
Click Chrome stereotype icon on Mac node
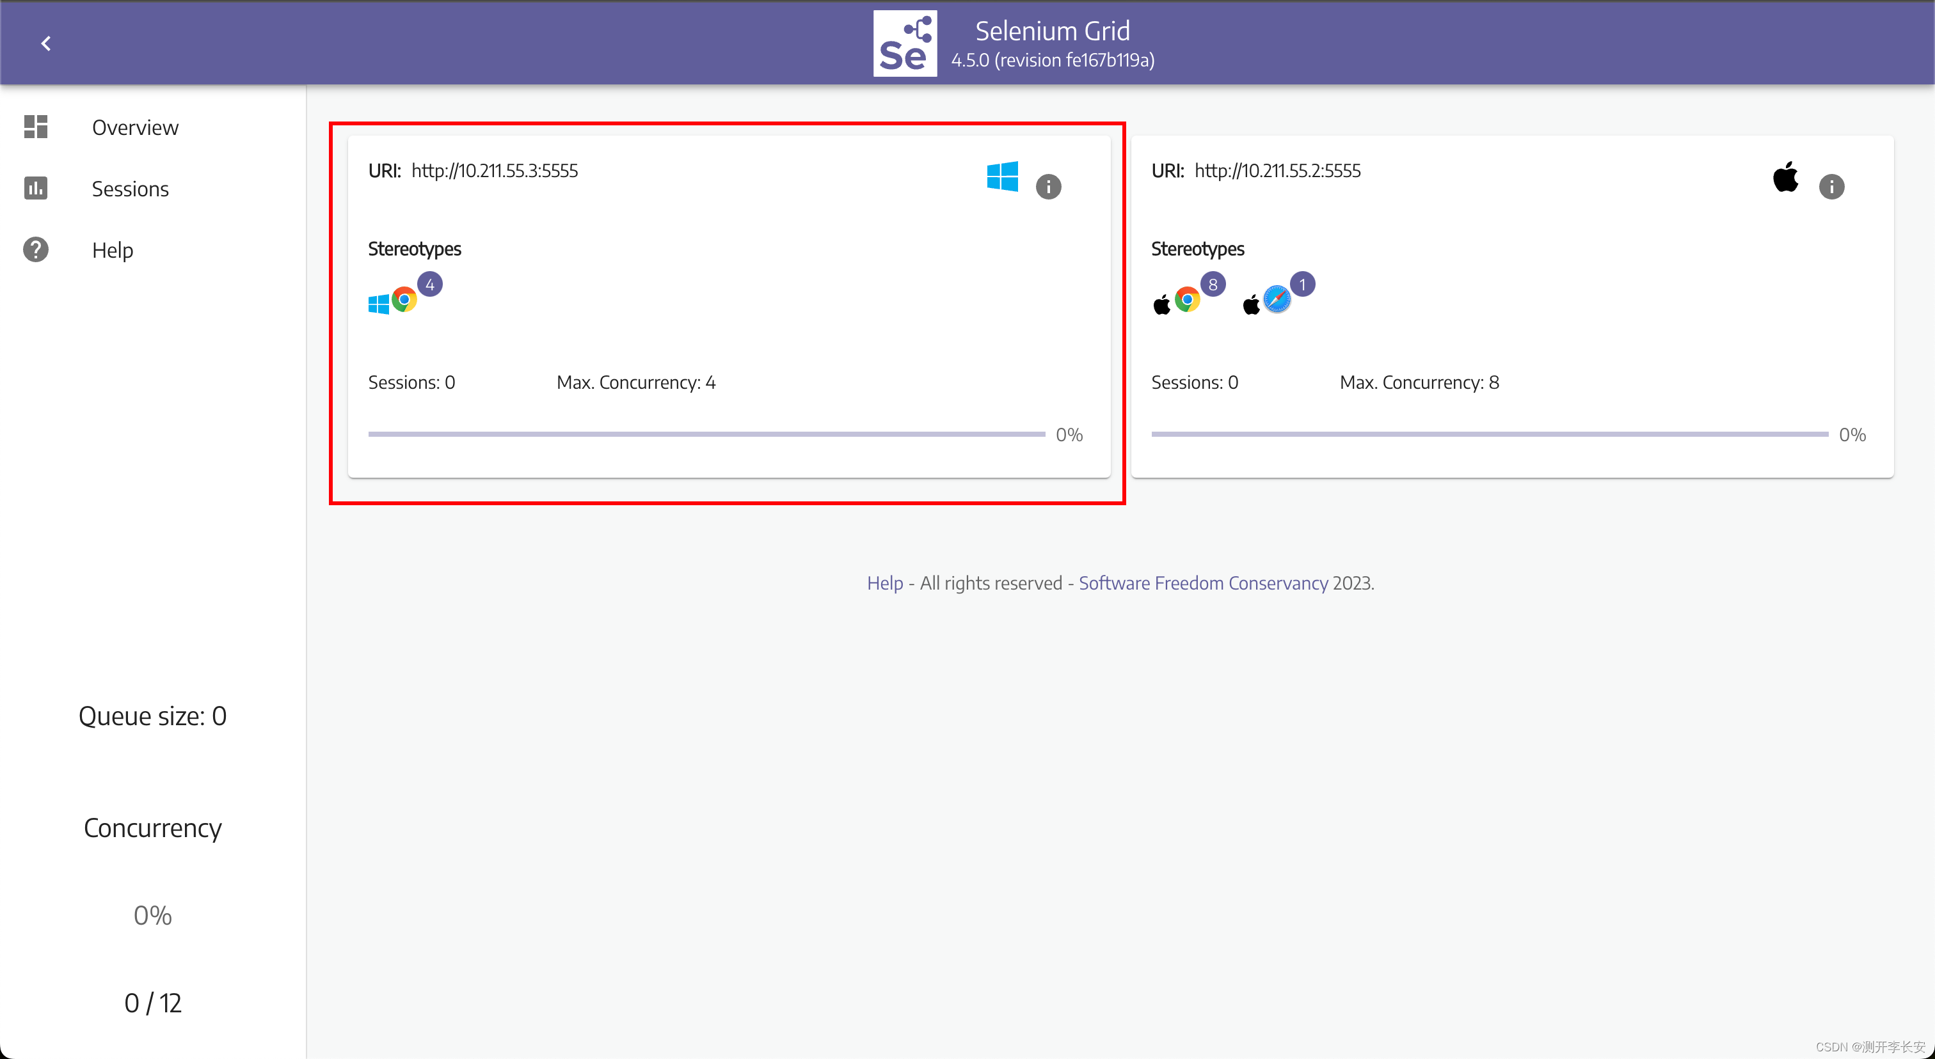pyautogui.click(x=1188, y=300)
